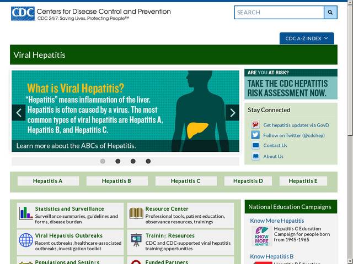Open the Training Resources link
Screen dimensions: 353x264
click(x=170, y=236)
